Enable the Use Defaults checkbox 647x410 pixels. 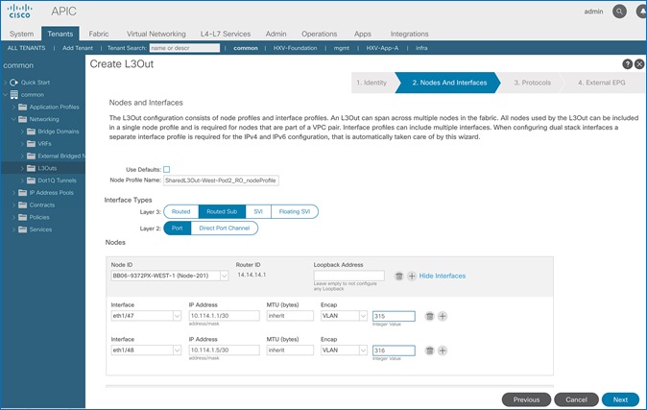[x=167, y=169]
